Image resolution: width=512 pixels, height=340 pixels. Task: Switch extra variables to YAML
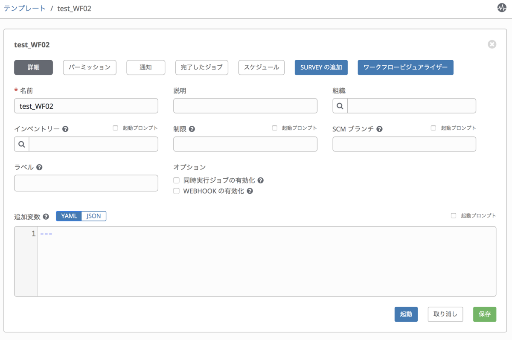pyautogui.click(x=69, y=216)
